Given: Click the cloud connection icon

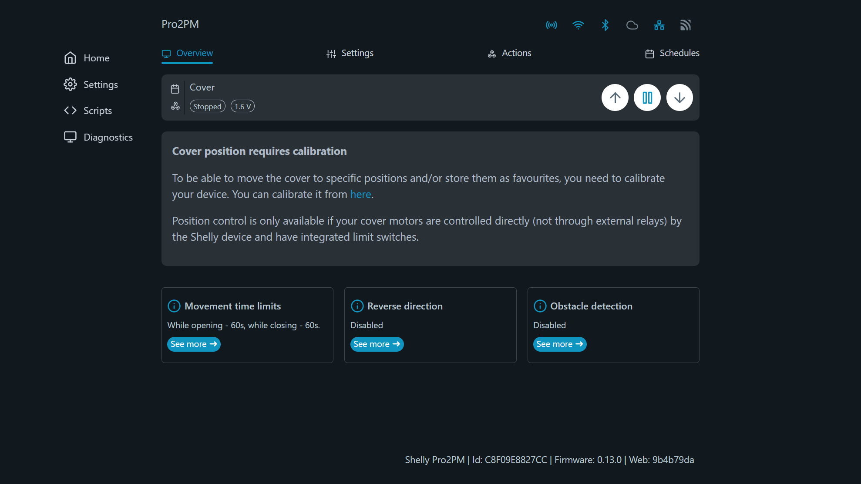Looking at the screenshot, I should (x=632, y=25).
